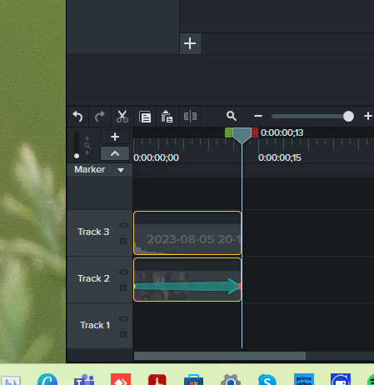Lock Track 3 with padlock icon
Image resolution: width=374 pixels, height=385 pixels.
click(x=123, y=239)
